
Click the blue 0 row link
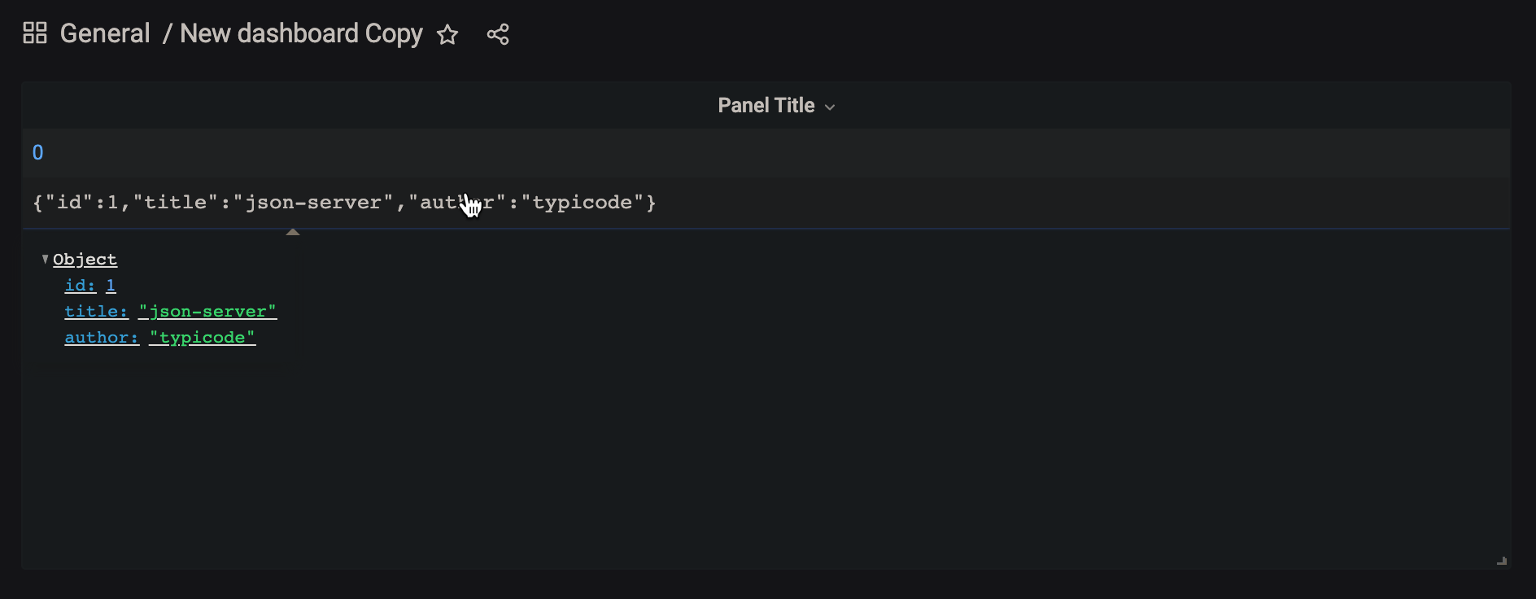coord(38,152)
